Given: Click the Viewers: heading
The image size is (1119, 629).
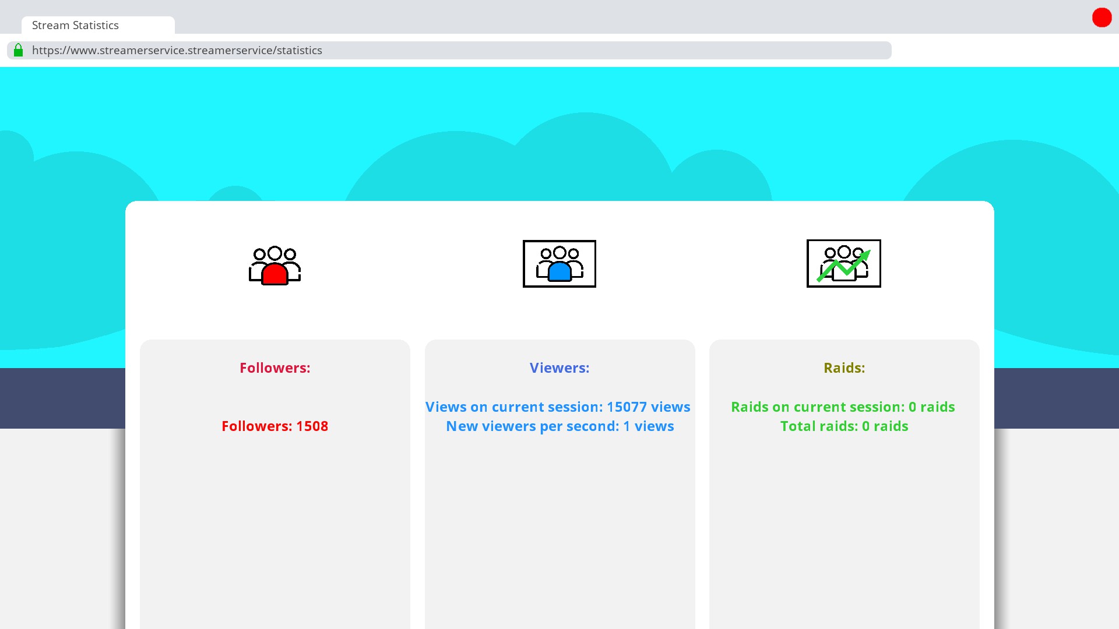Looking at the screenshot, I should [559, 368].
